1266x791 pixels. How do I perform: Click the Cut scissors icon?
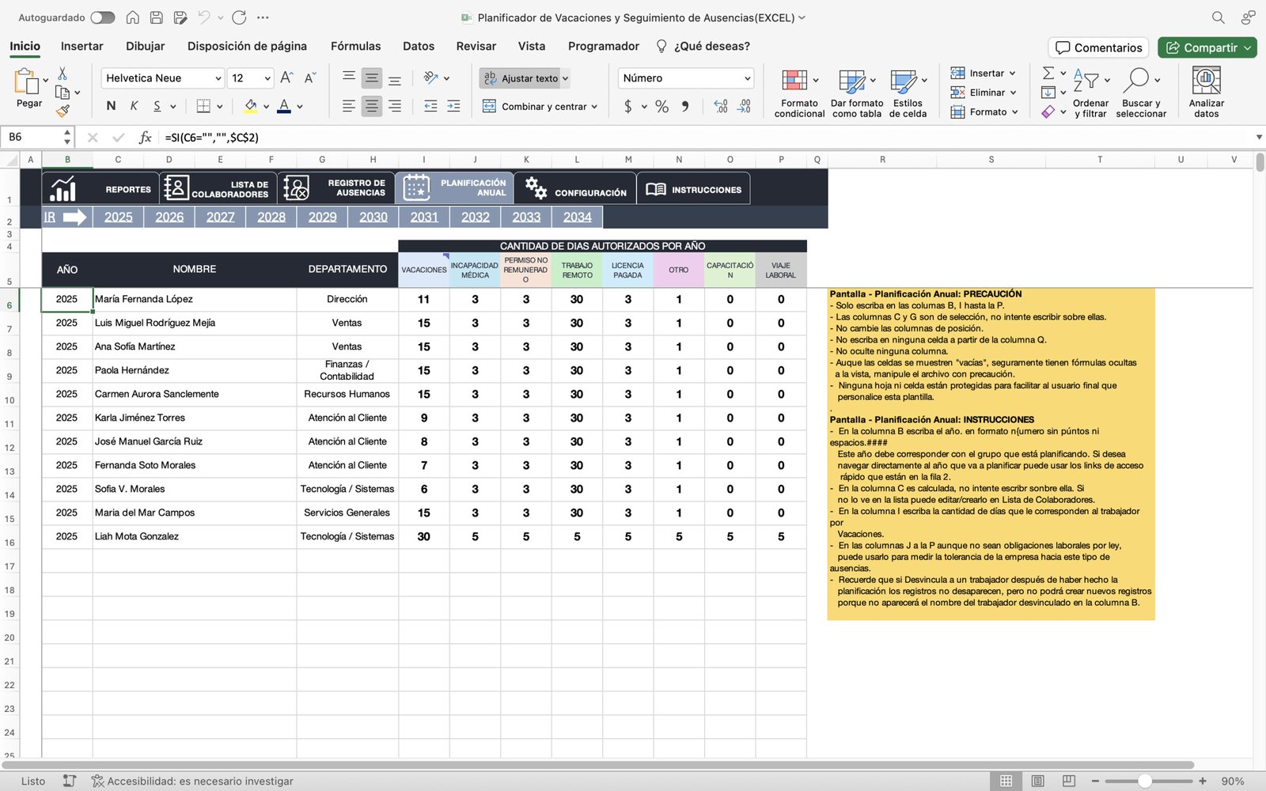click(63, 74)
